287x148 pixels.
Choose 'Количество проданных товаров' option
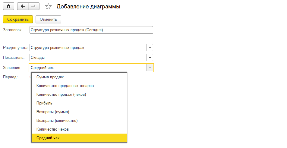65,86
